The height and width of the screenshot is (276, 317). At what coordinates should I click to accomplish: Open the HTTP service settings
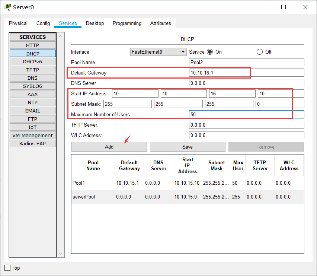32,45
